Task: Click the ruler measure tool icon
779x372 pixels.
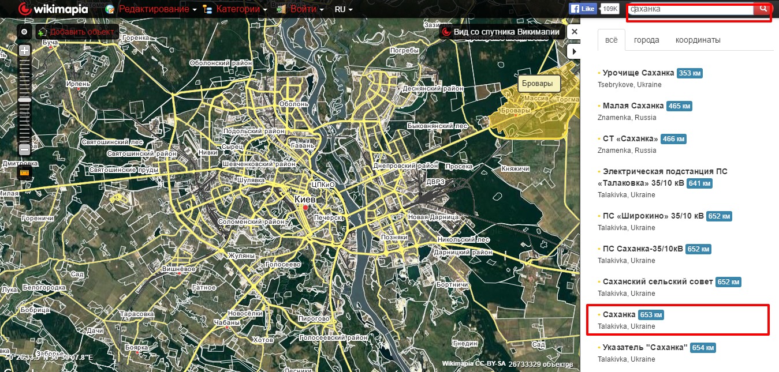Action: click(24, 172)
